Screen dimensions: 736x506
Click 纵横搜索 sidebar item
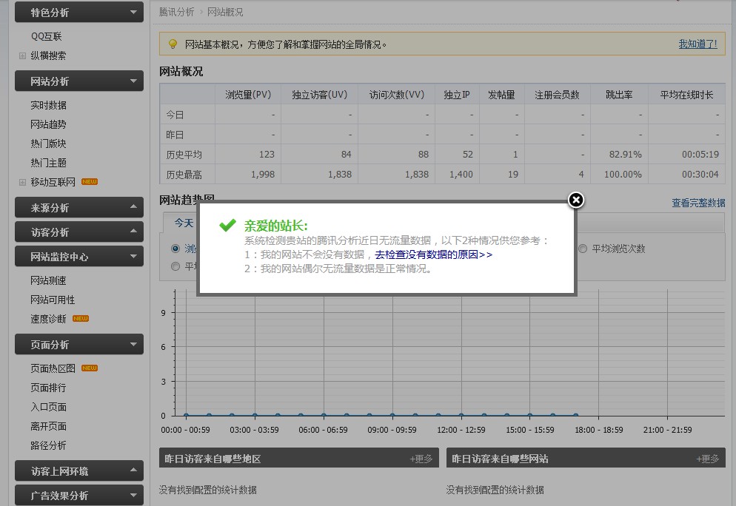tap(48, 55)
